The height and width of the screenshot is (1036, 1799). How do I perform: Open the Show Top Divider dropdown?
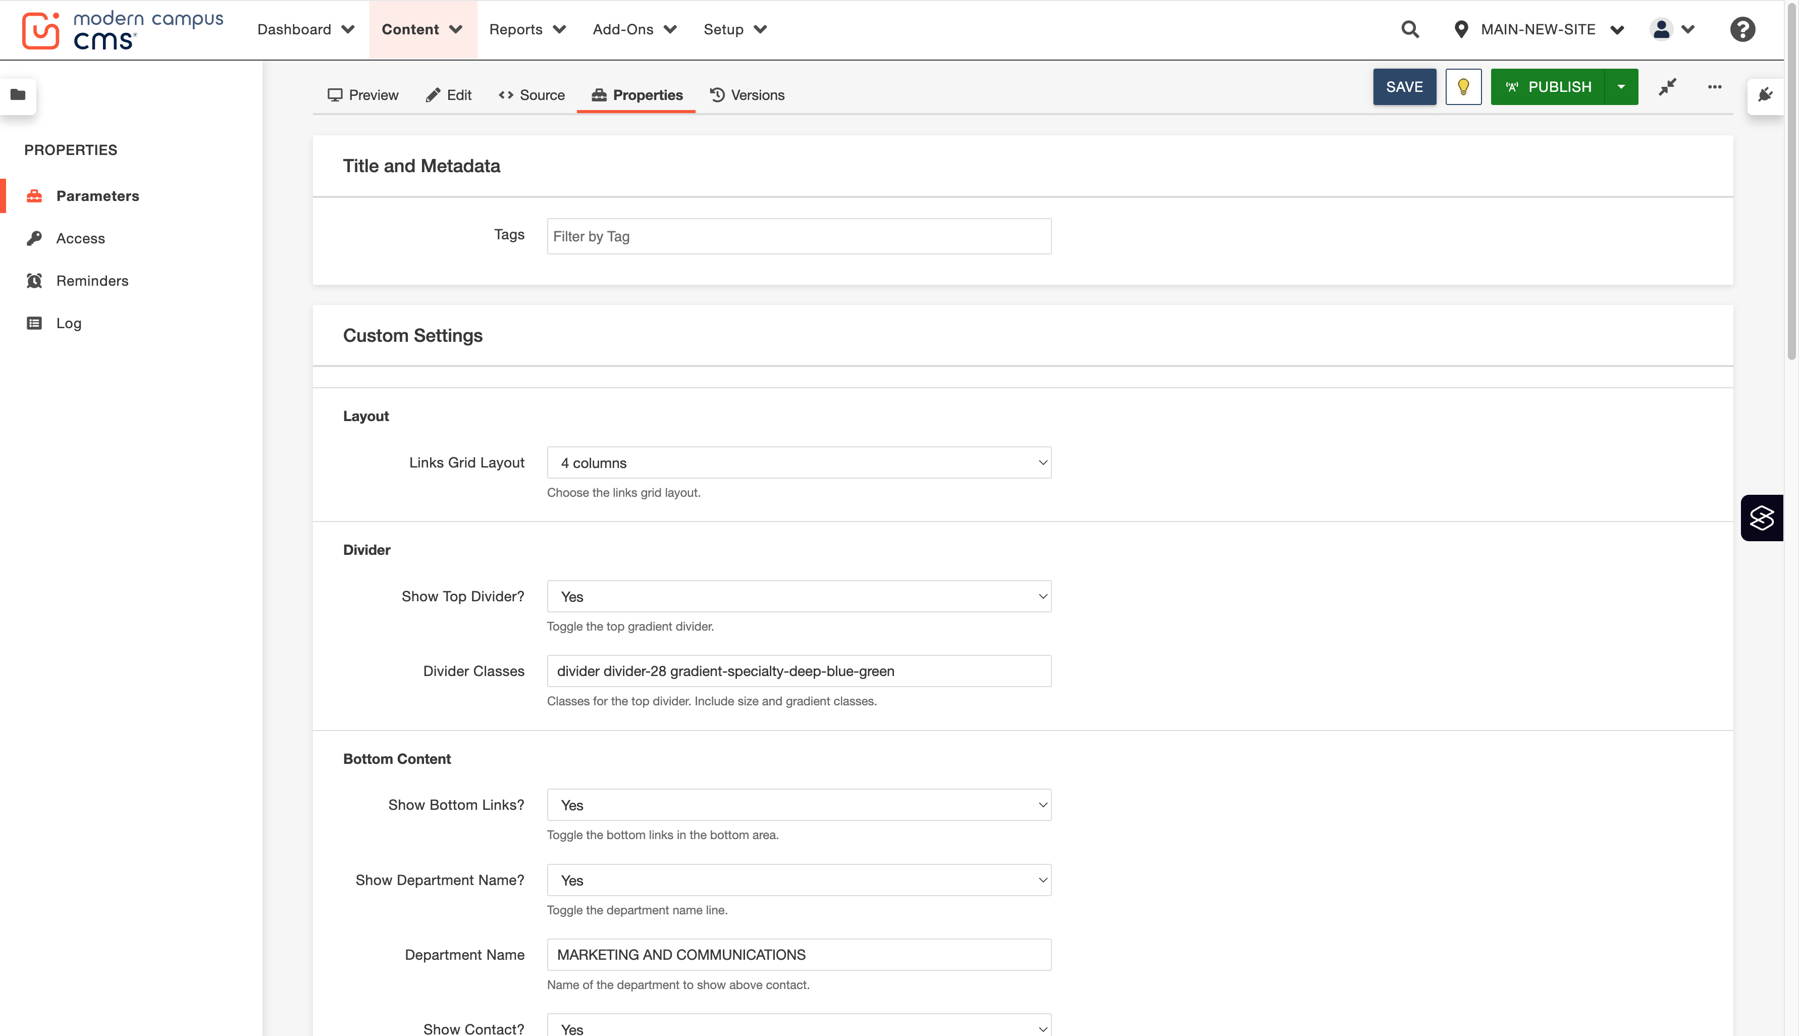799,596
